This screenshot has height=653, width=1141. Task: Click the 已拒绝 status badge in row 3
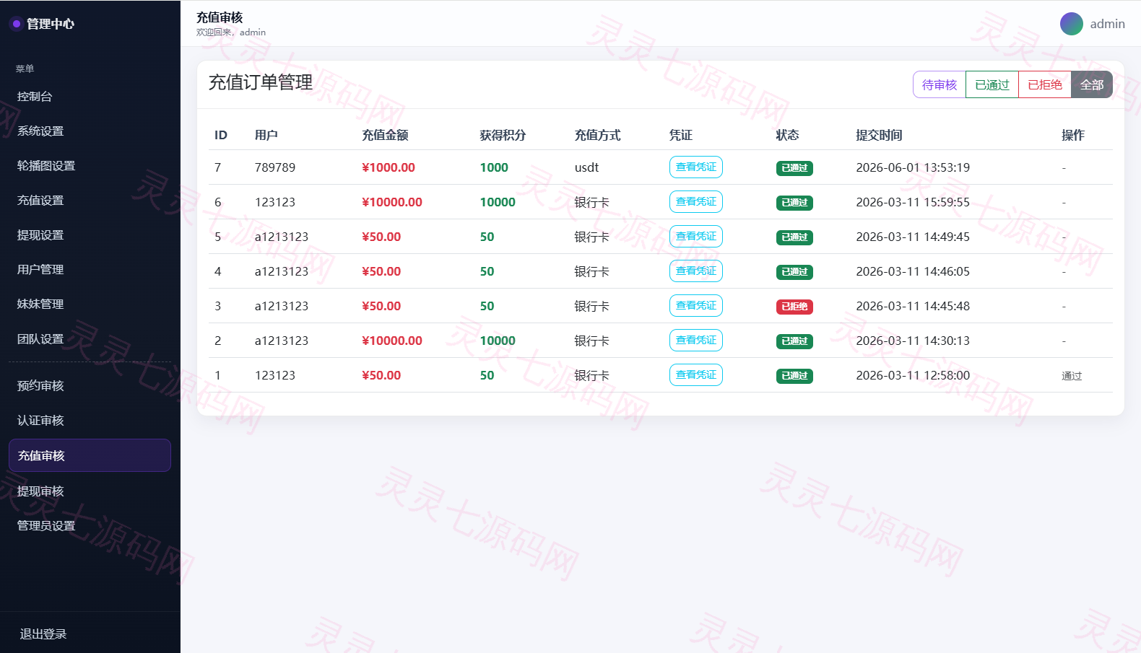point(794,307)
